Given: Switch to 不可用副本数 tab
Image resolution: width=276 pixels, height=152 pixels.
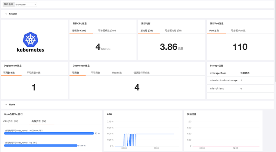Looking at the screenshot, I should tap(33, 73).
